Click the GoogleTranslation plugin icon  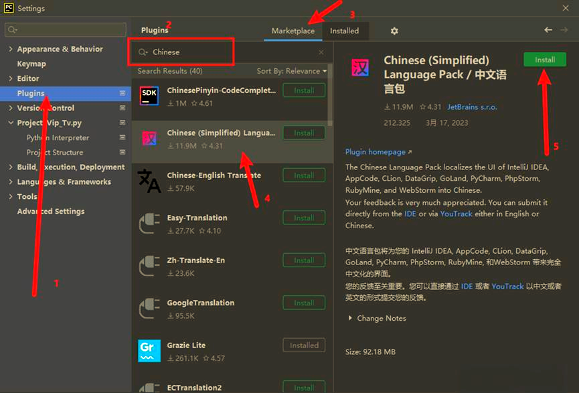point(149,309)
